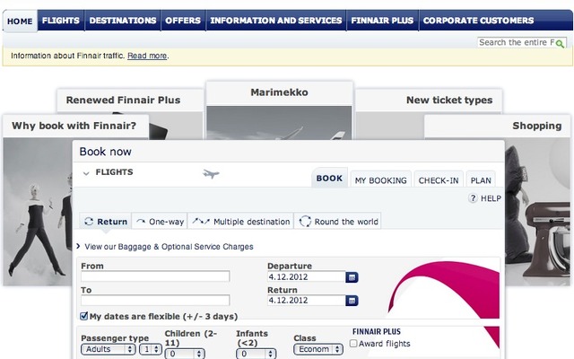Viewport: 574px width, 359px height.
Task: Open the Passenger type Adults dropdown
Action: [108, 349]
